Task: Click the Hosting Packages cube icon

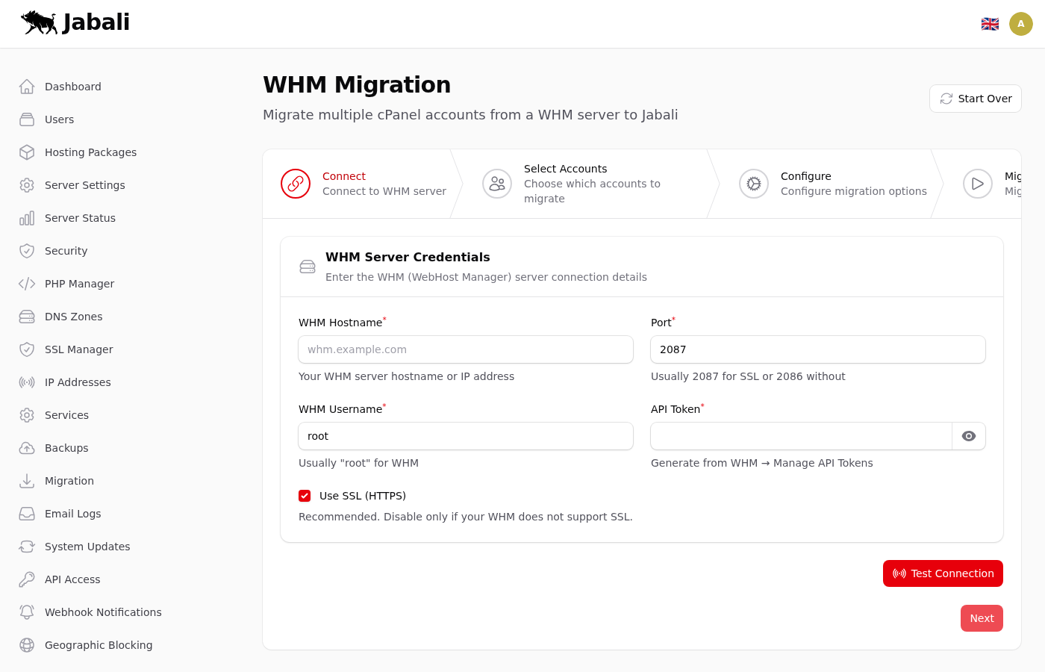Action: tap(27, 152)
